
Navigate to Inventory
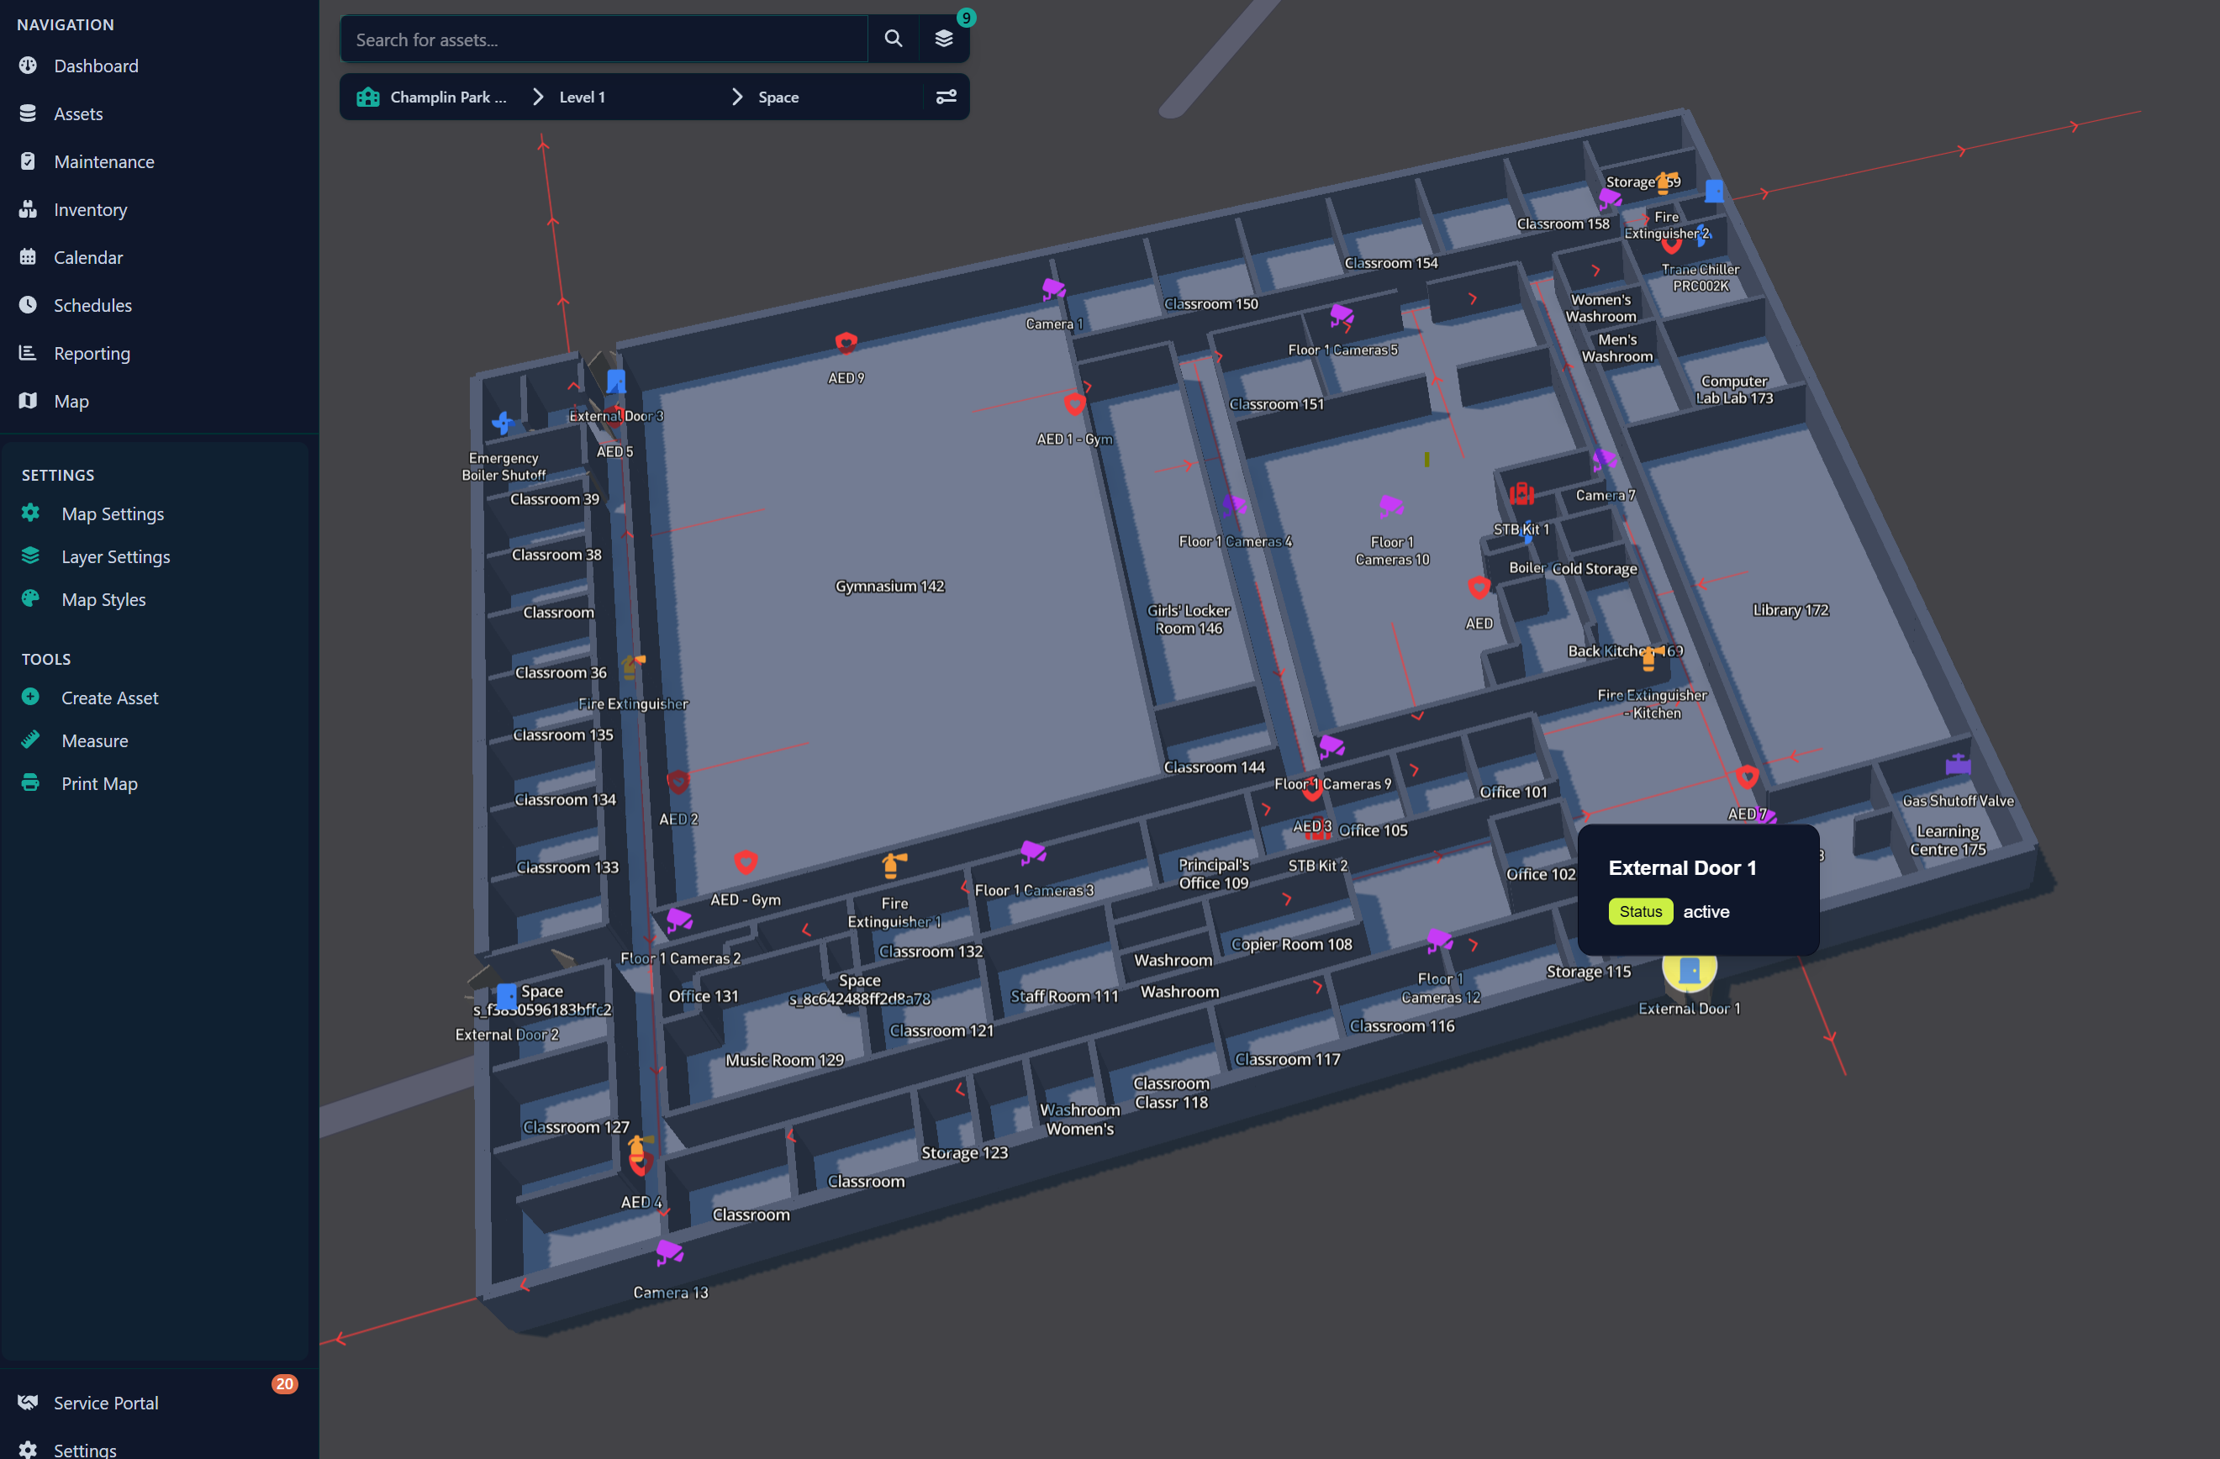click(90, 210)
